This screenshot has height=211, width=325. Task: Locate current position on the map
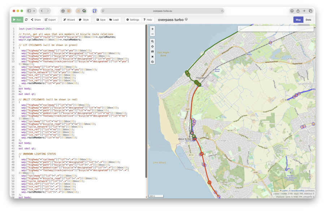click(x=153, y=47)
